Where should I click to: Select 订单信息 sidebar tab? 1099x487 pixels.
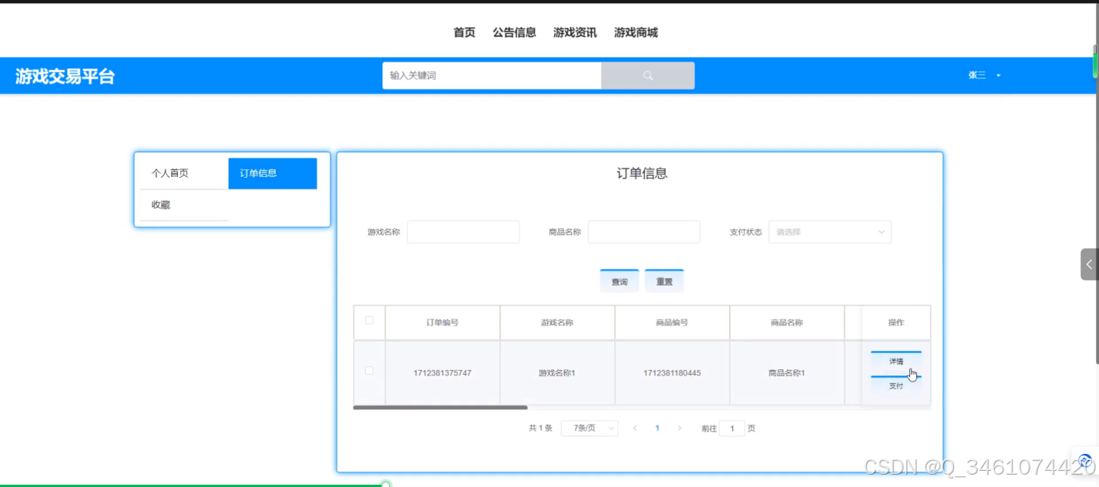273,173
